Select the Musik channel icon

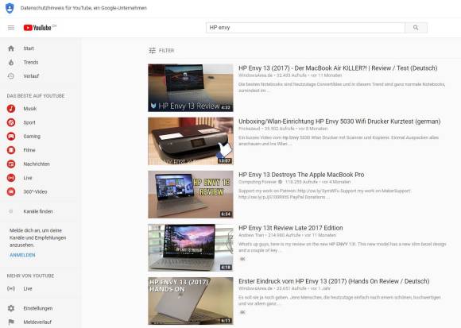coord(11,109)
